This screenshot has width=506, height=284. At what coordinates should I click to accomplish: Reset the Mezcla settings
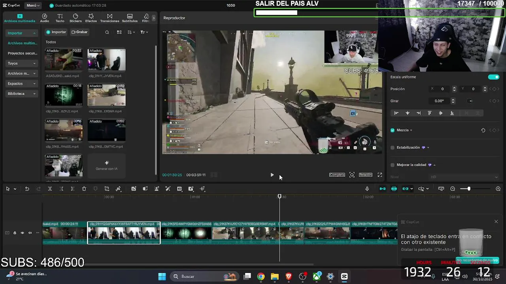pyautogui.click(x=483, y=130)
